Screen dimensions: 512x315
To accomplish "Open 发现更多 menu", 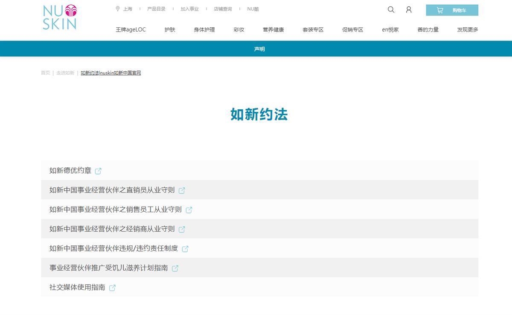I will click(x=468, y=30).
